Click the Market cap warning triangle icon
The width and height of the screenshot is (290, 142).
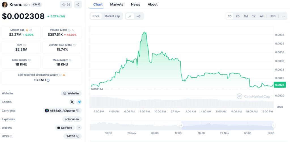pos(27,30)
